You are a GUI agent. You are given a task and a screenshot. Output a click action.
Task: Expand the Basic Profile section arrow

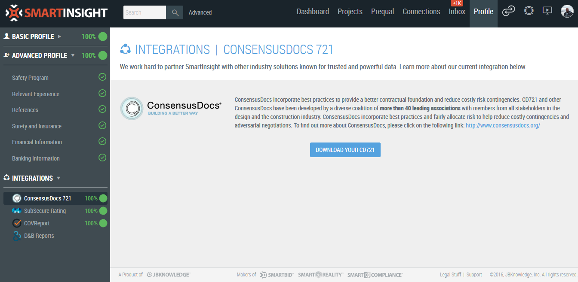tap(59, 36)
